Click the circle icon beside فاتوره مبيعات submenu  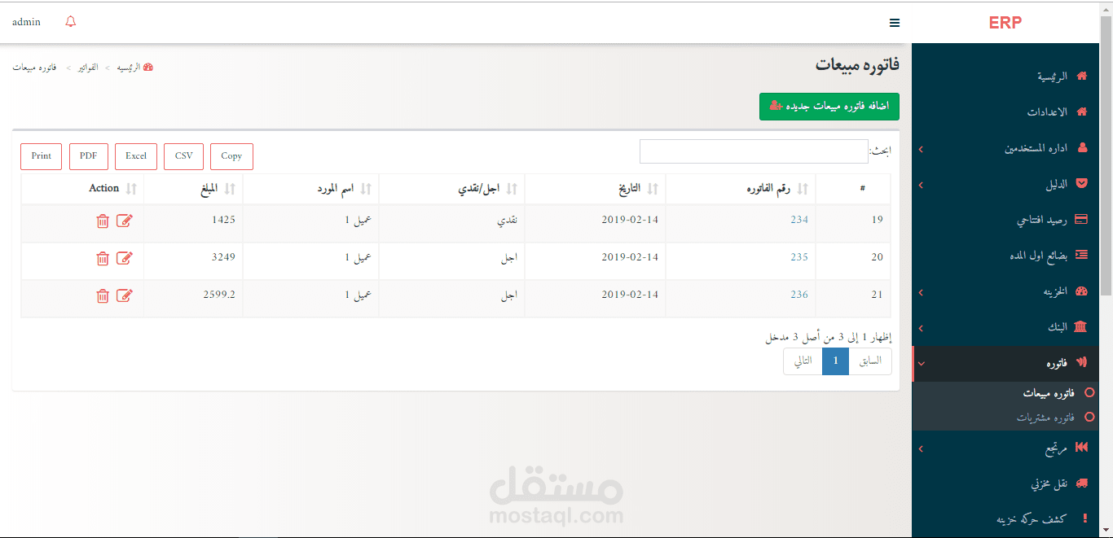click(x=1090, y=393)
